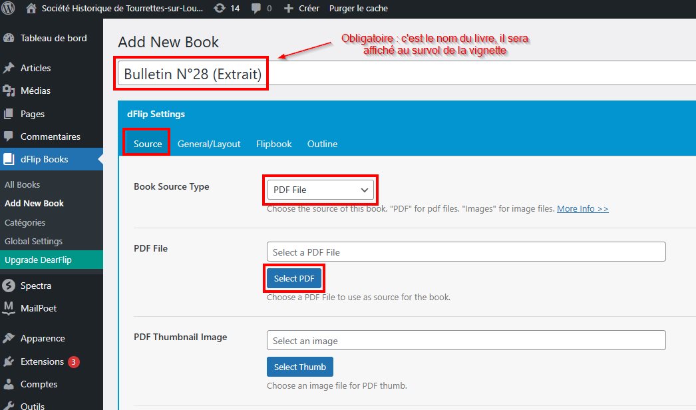The height and width of the screenshot is (410, 696).
Task: Open the Book Source Type dropdown
Action: tap(320, 190)
